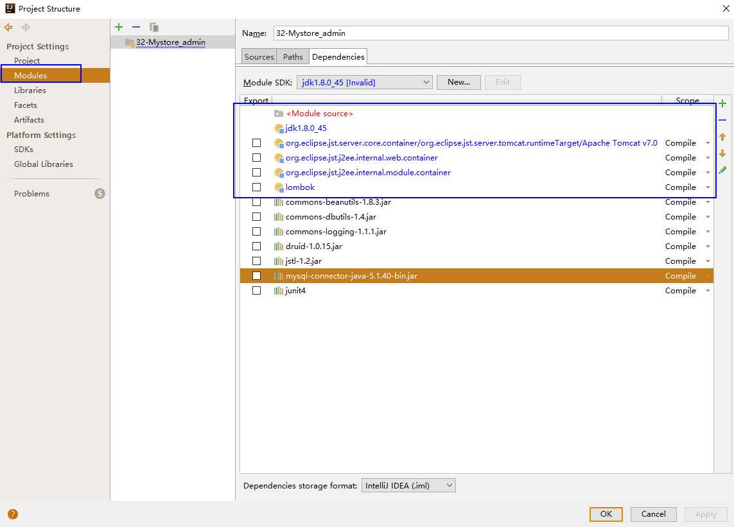Click the IntelliJ logo in the title bar

(x=10, y=8)
